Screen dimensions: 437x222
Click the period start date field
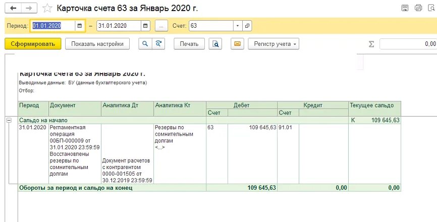click(x=52, y=26)
